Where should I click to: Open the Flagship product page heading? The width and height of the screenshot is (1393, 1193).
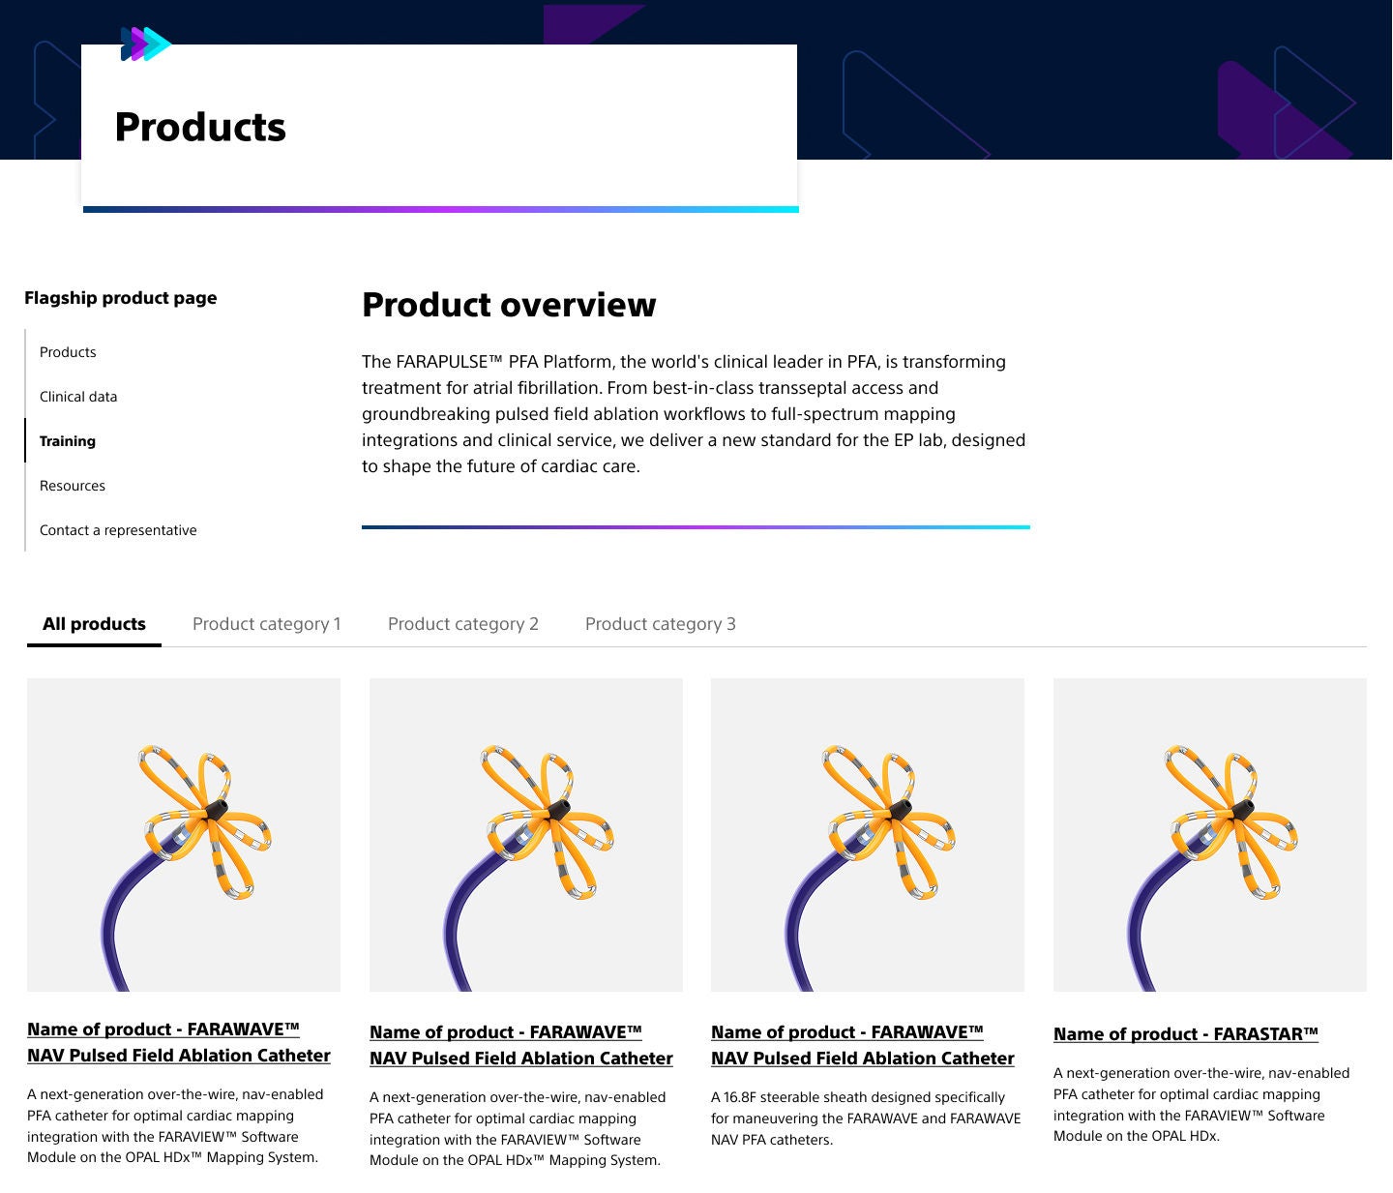121,298
